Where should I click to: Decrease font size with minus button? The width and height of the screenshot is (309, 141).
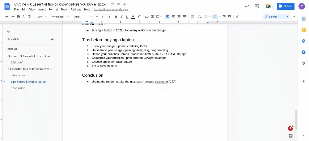(97, 17)
